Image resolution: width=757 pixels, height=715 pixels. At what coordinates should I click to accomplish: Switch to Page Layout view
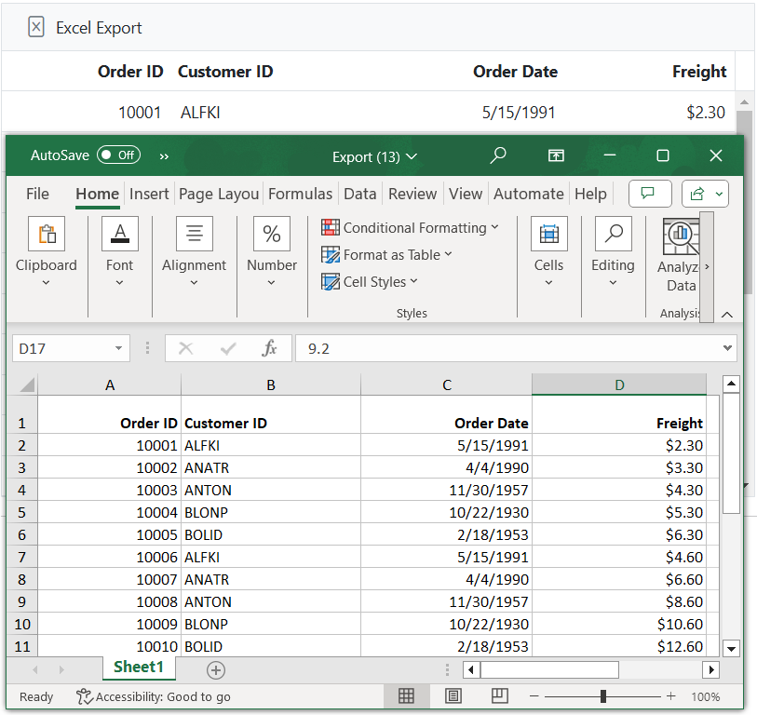(x=453, y=696)
